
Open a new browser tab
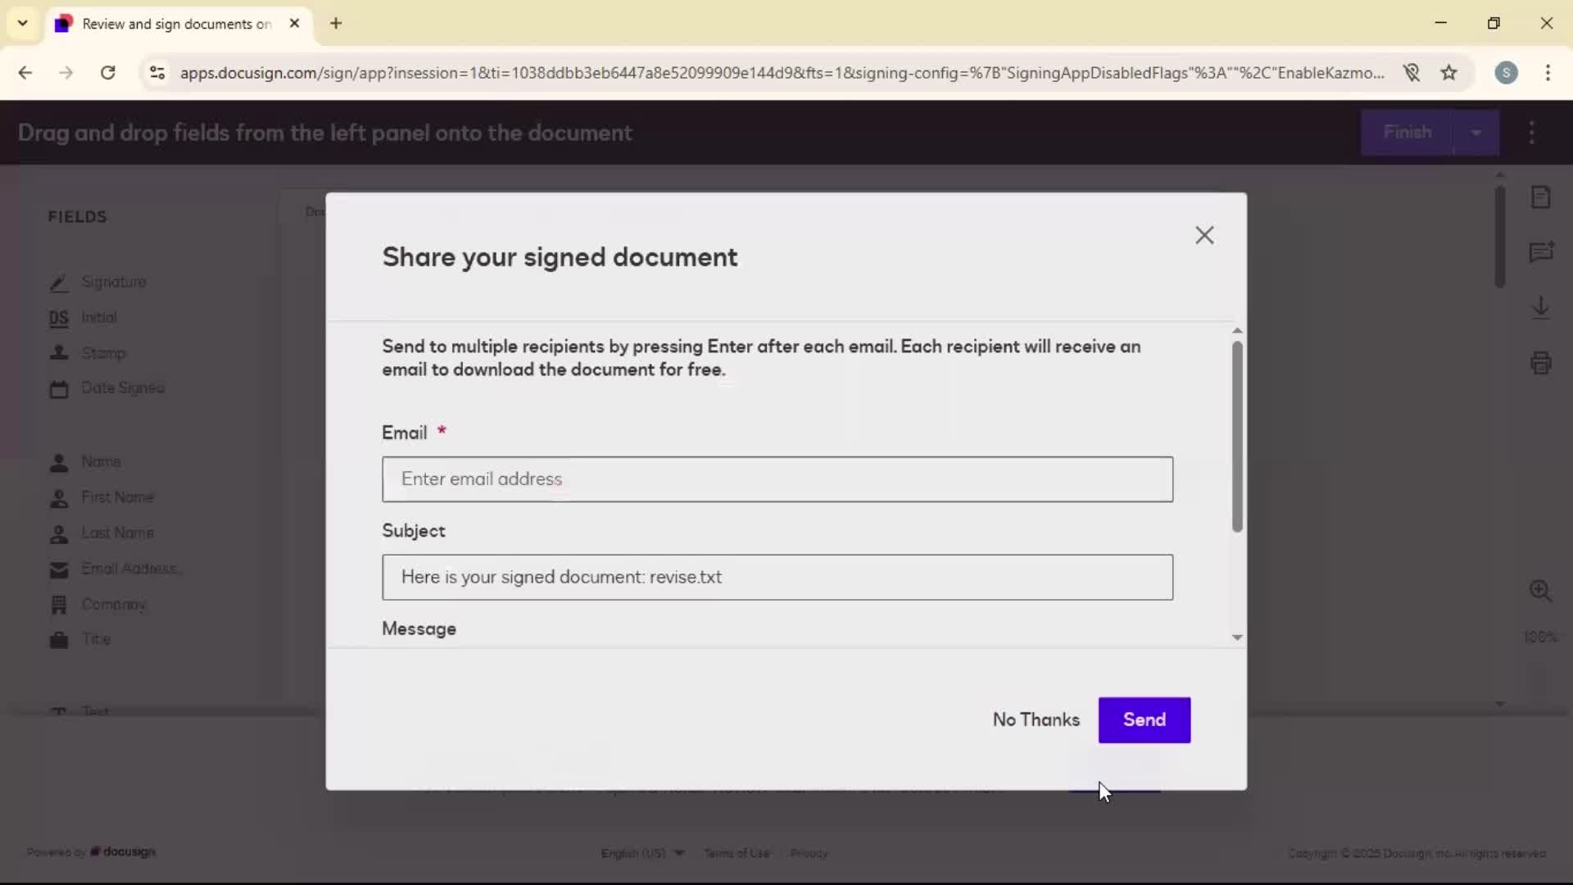pyautogui.click(x=336, y=24)
